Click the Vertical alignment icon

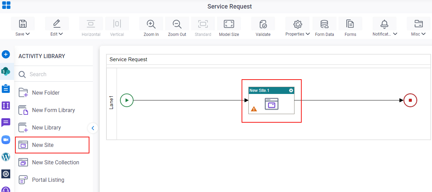pos(117,24)
